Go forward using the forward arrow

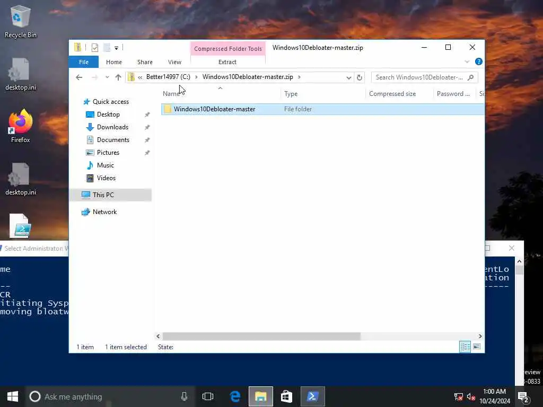coord(94,77)
